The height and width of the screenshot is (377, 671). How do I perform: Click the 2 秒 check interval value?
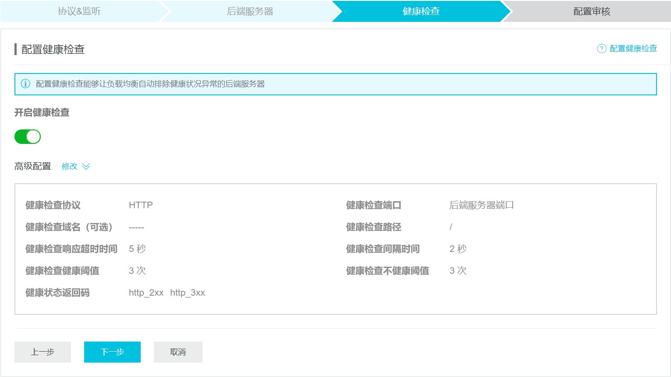[x=458, y=249]
